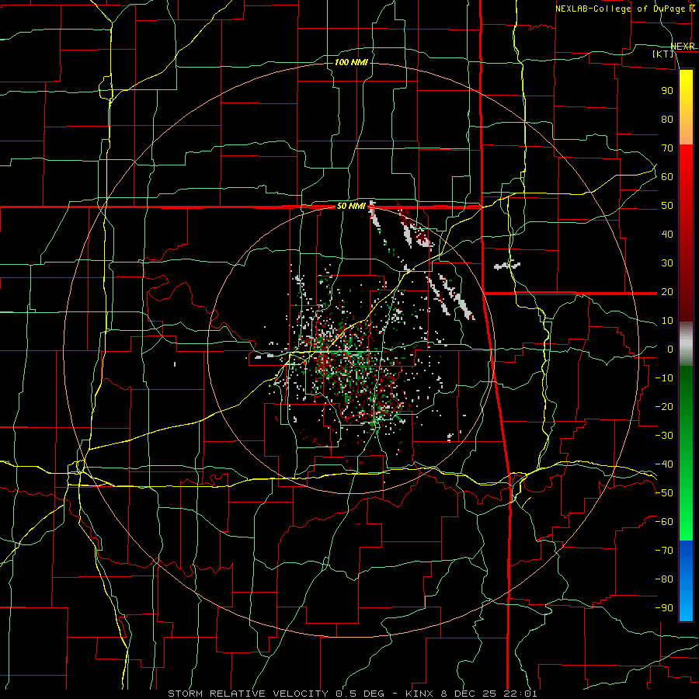The height and width of the screenshot is (699, 699).
Task: Click the 80 value on velocity scale
Action: 667,119
